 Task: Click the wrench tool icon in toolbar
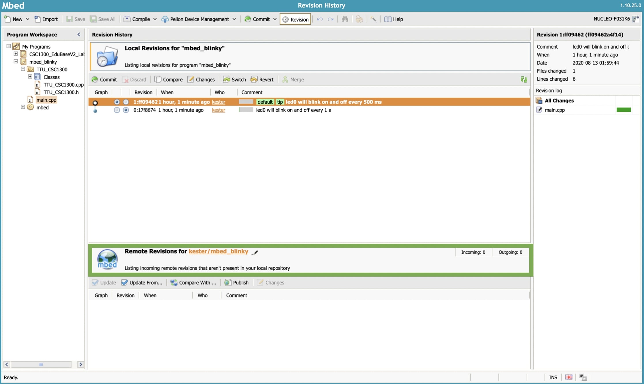coord(373,19)
